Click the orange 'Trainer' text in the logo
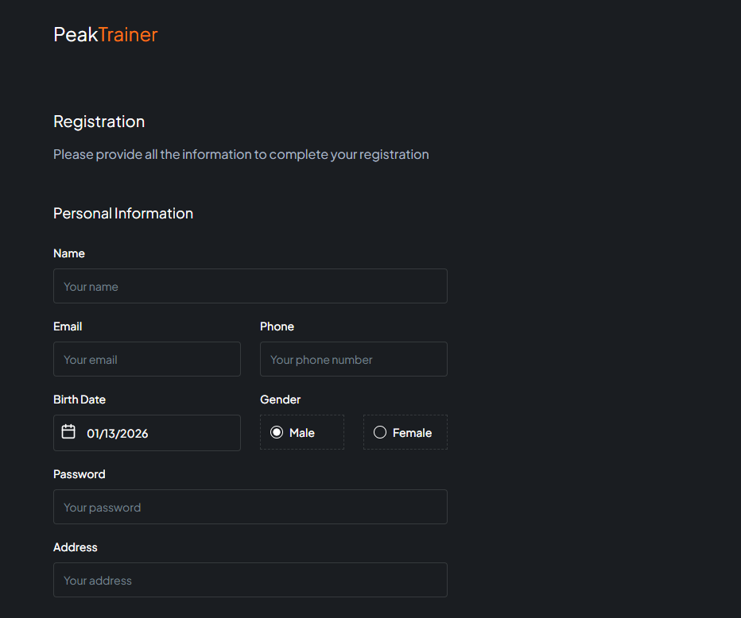This screenshot has height=618, width=741. point(132,34)
